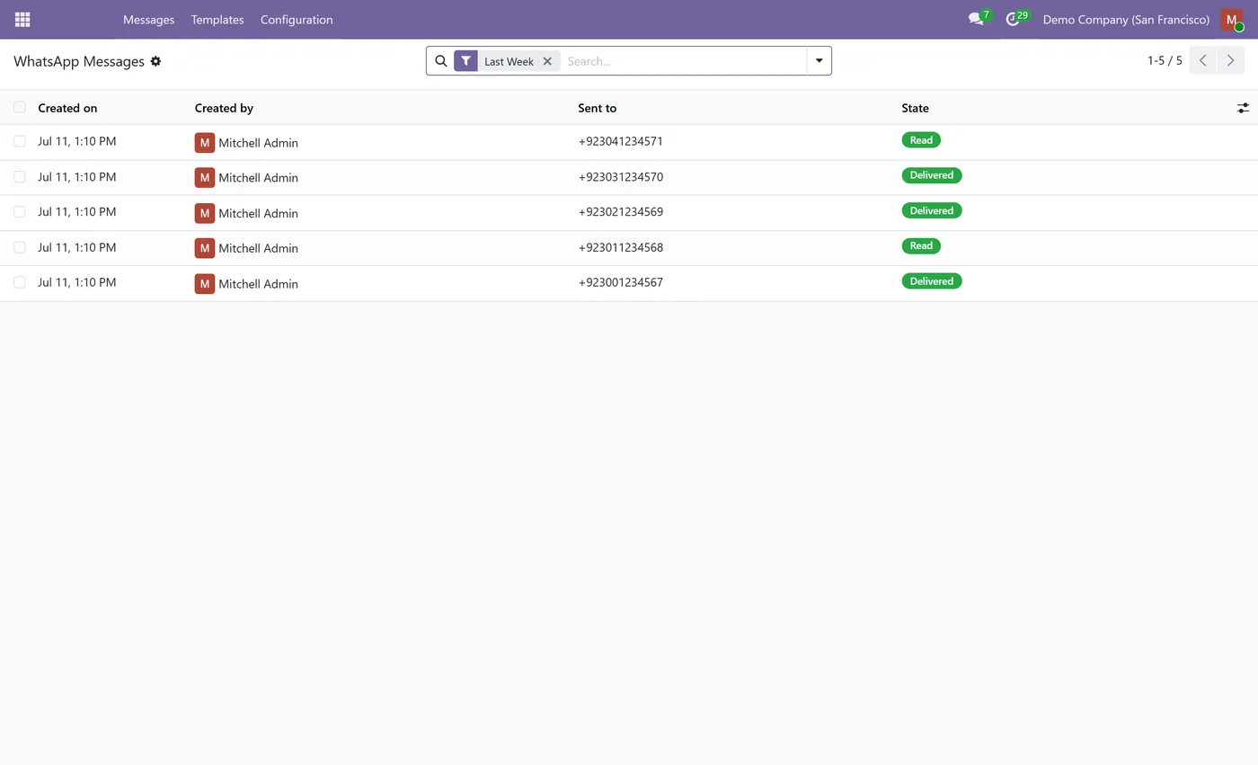Select the checkbox for row +923031234570
The height and width of the screenshot is (765, 1258).
point(20,176)
